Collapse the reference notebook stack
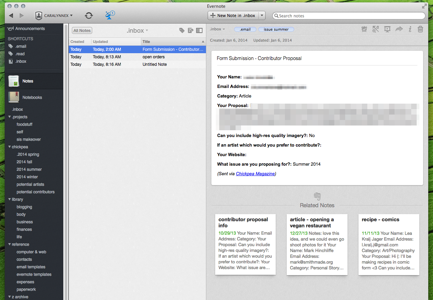Image resolution: width=433 pixels, height=300 pixels. pos(10,244)
